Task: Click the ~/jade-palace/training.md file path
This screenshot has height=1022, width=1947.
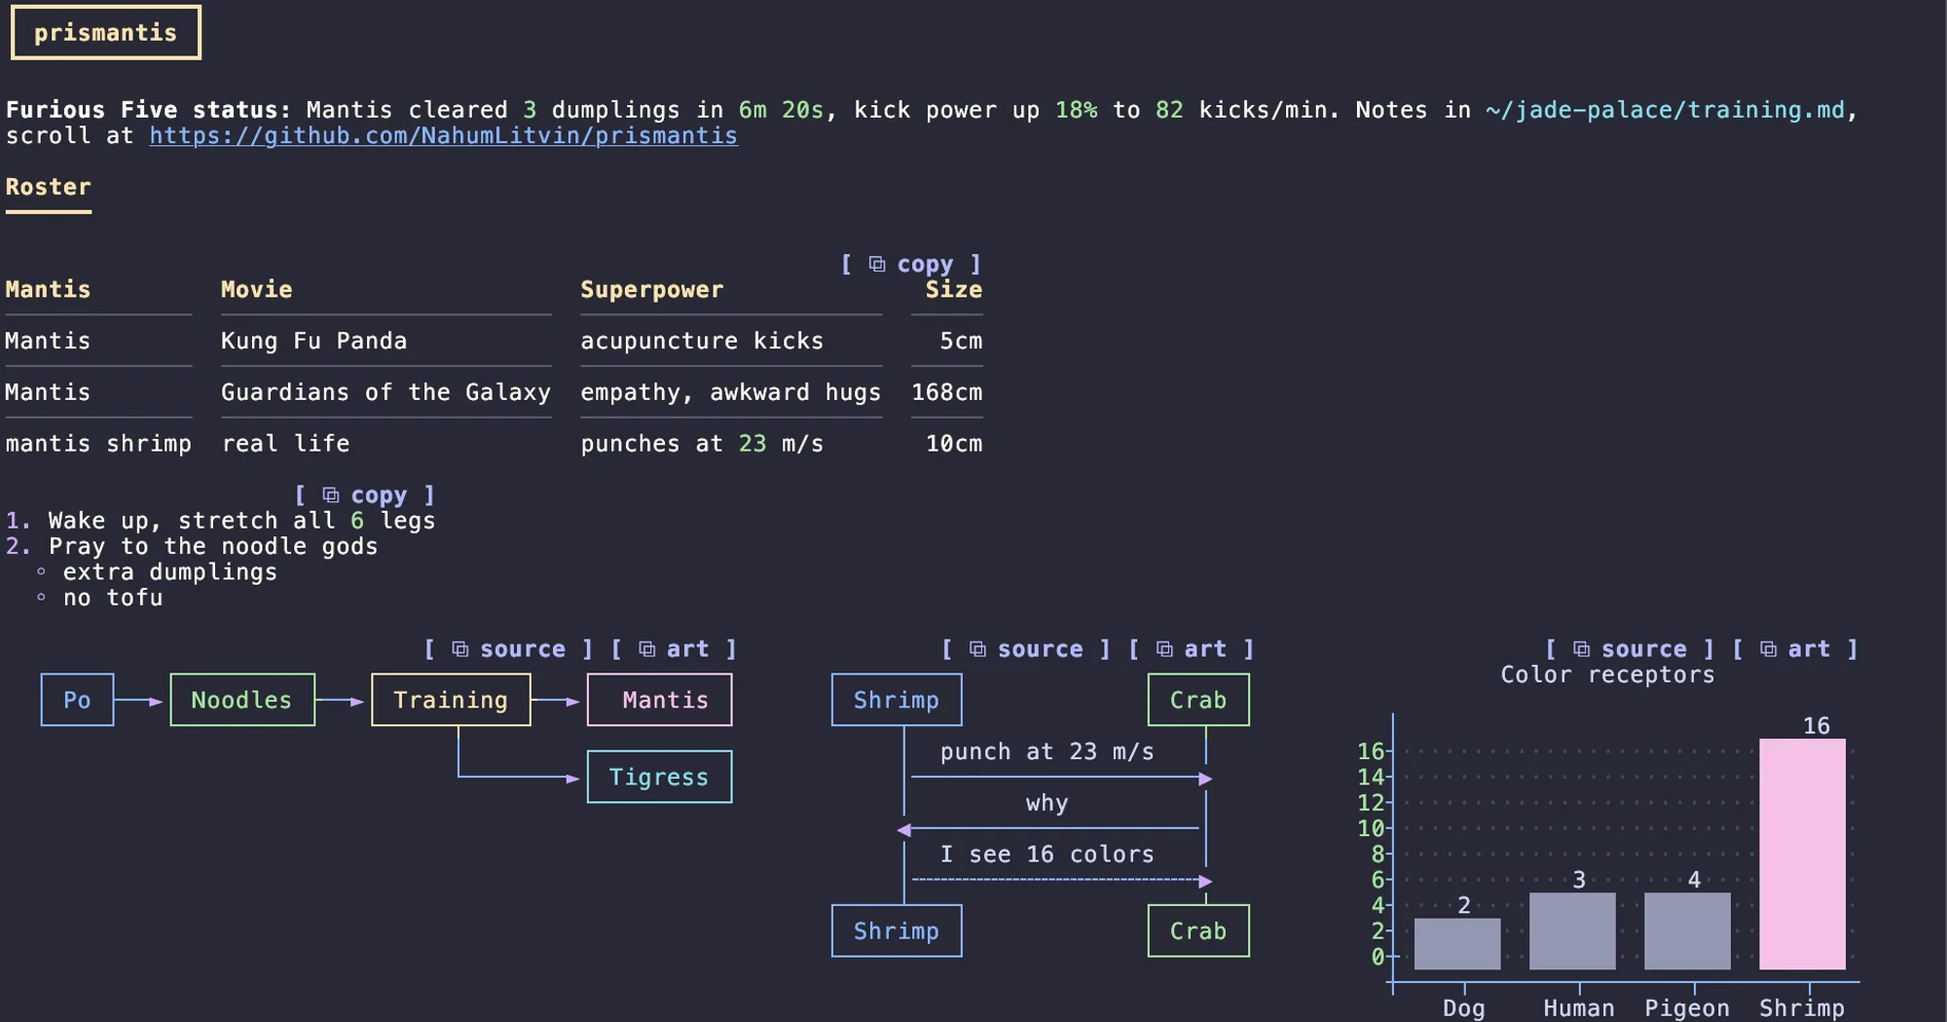Action: click(1665, 110)
